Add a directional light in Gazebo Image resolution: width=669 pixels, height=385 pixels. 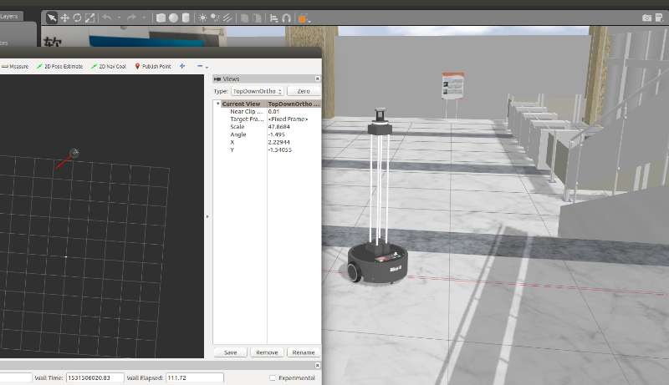227,18
